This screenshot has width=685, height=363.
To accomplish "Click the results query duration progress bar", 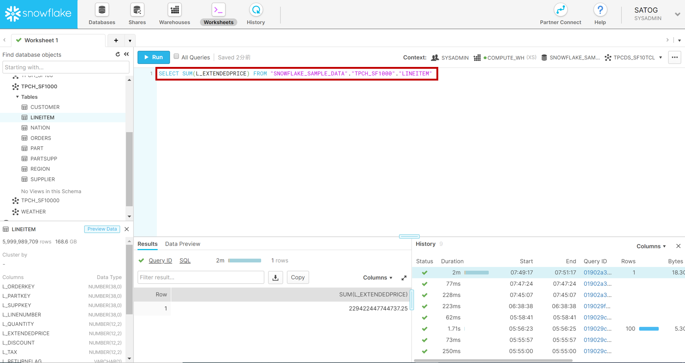I will pyautogui.click(x=245, y=260).
